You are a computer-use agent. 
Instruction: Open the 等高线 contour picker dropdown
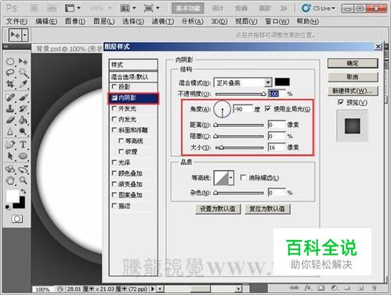point(231,178)
